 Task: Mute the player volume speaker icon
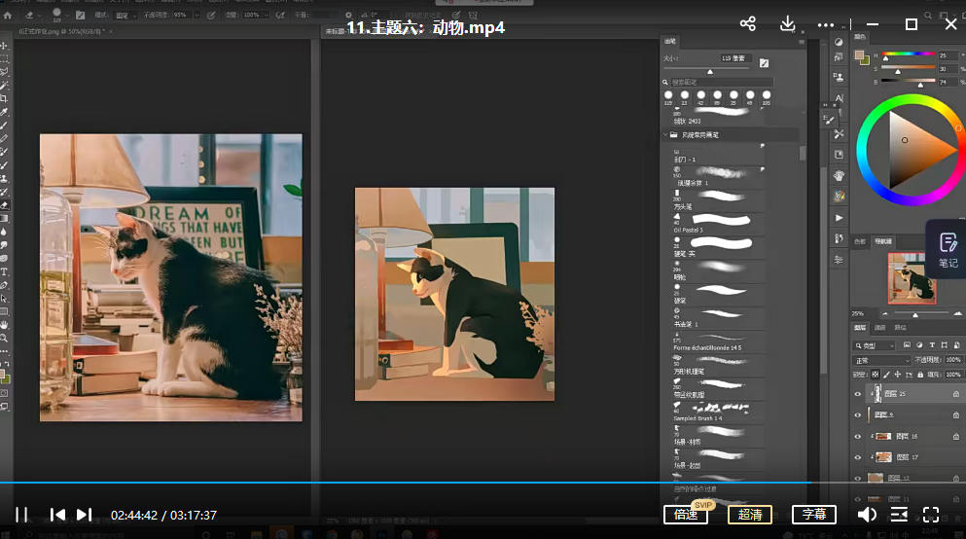click(x=866, y=515)
